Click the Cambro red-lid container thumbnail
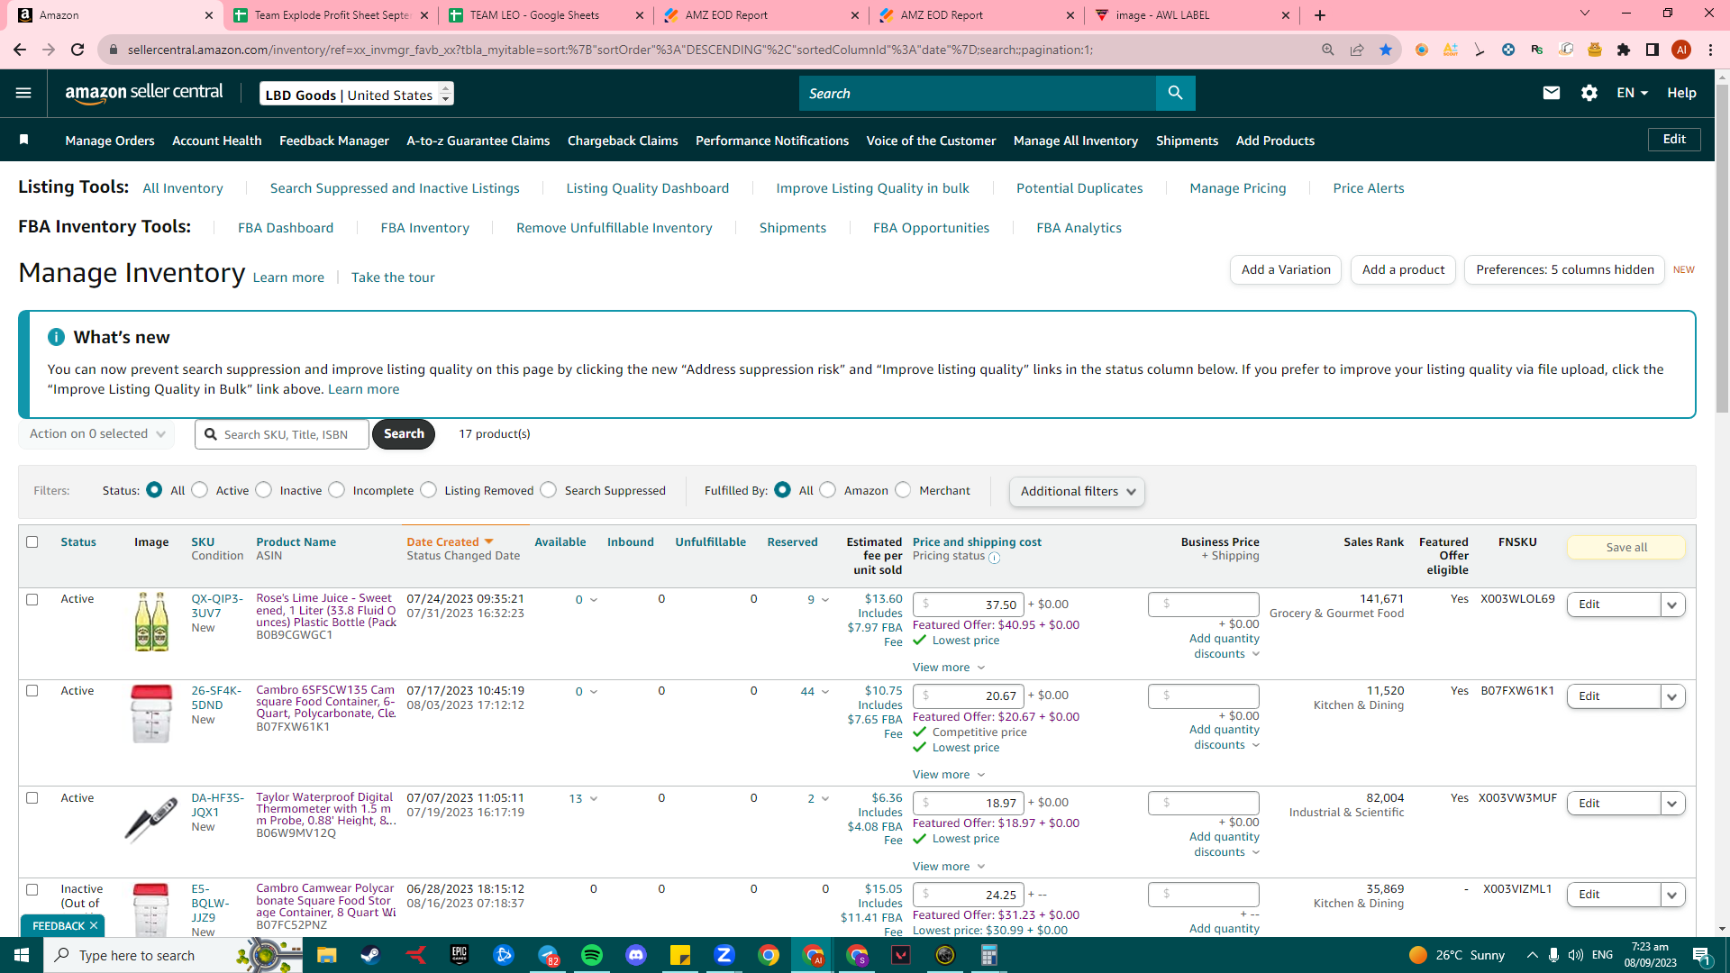The height and width of the screenshot is (973, 1730). tap(151, 714)
